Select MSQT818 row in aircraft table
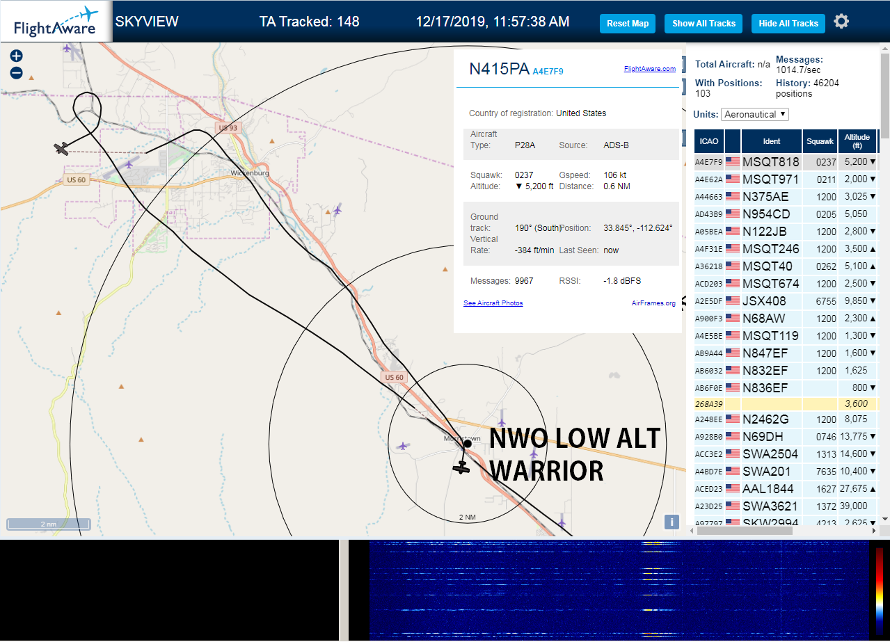This screenshot has width=890, height=642. tap(786, 162)
